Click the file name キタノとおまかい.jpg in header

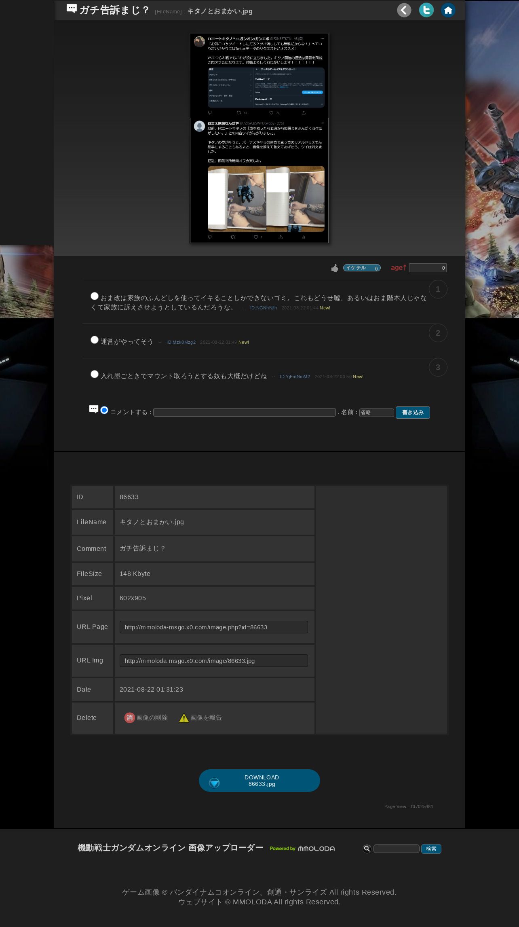pos(220,11)
